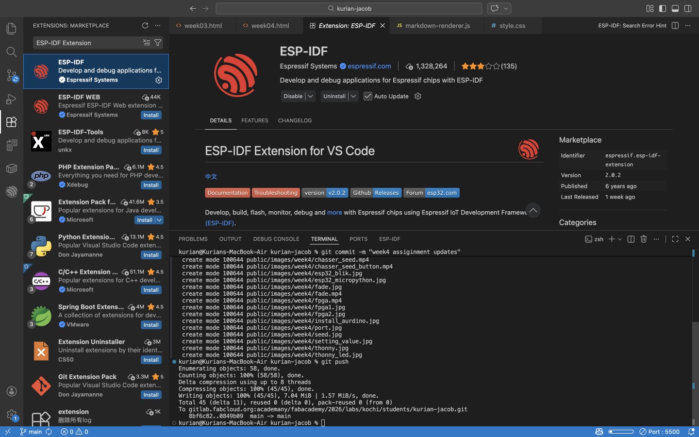Open the Accounts menu icon
Screen dimensions: 699x437
pyautogui.click(x=12, y=391)
